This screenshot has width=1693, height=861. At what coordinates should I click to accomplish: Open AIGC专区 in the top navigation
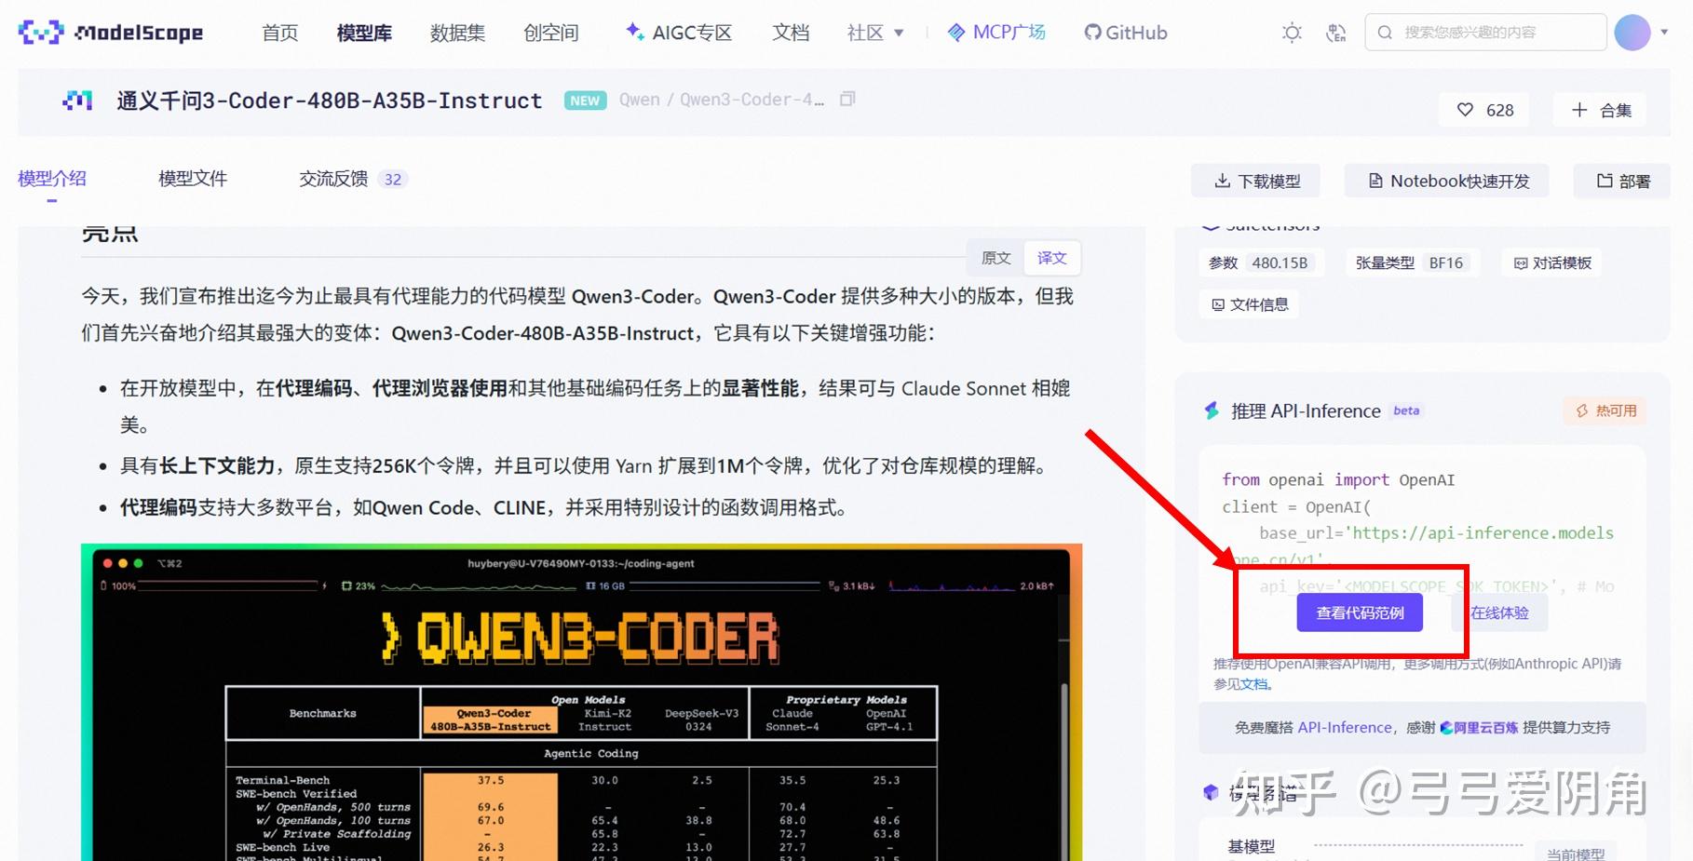(x=679, y=33)
